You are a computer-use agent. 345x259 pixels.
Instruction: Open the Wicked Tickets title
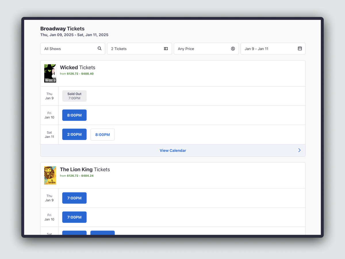[x=78, y=68]
